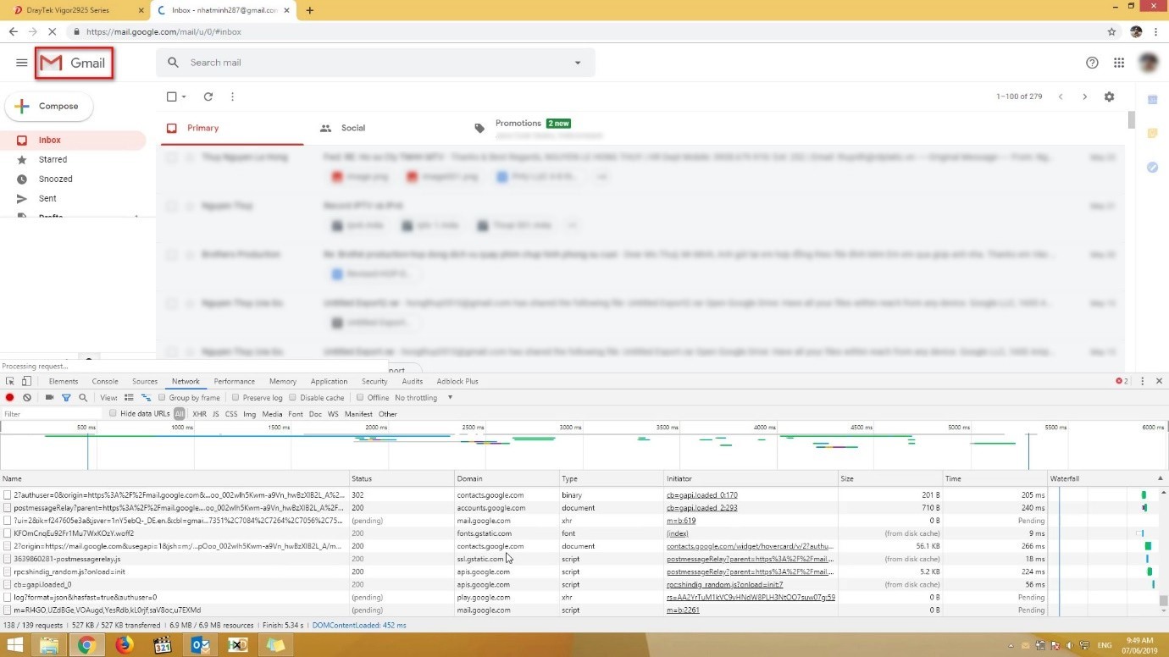Stop recording network log red button
Image resolution: width=1169 pixels, height=657 pixels.
[10, 397]
